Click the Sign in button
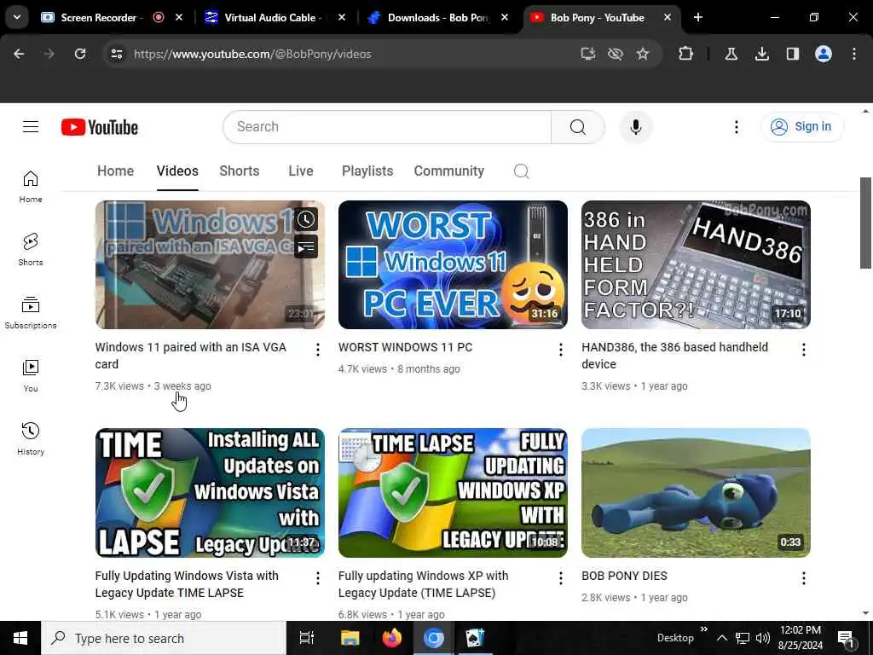Image resolution: width=873 pixels, height=655 pixels. point(802,127)
